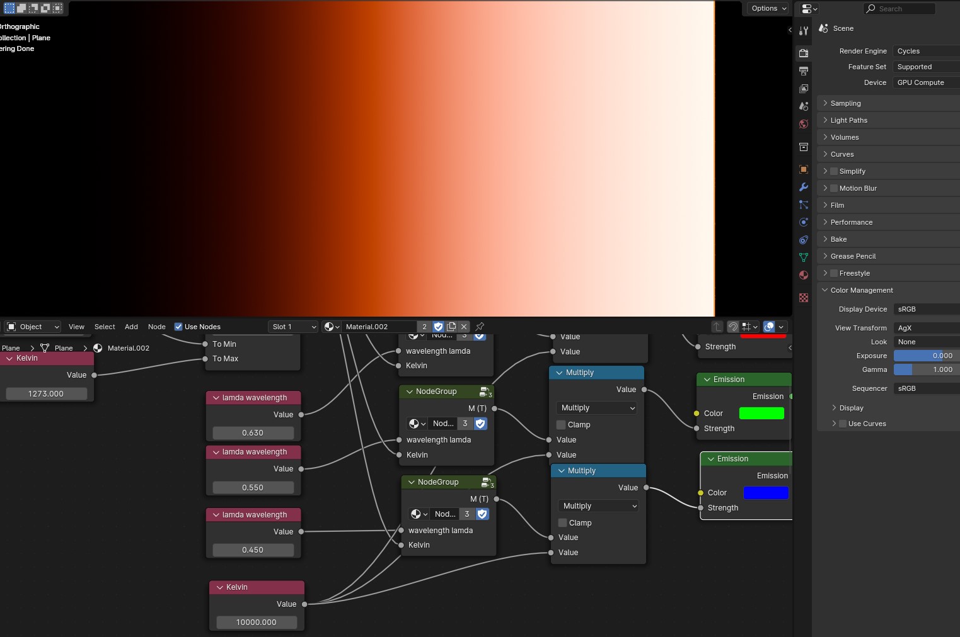Open the Tool properties tab
Viewport: 960px width, 637px height.
pyautogui.click(x=804, y=30)
